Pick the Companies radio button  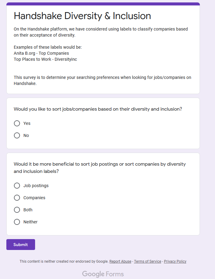(x=17, y=198)
